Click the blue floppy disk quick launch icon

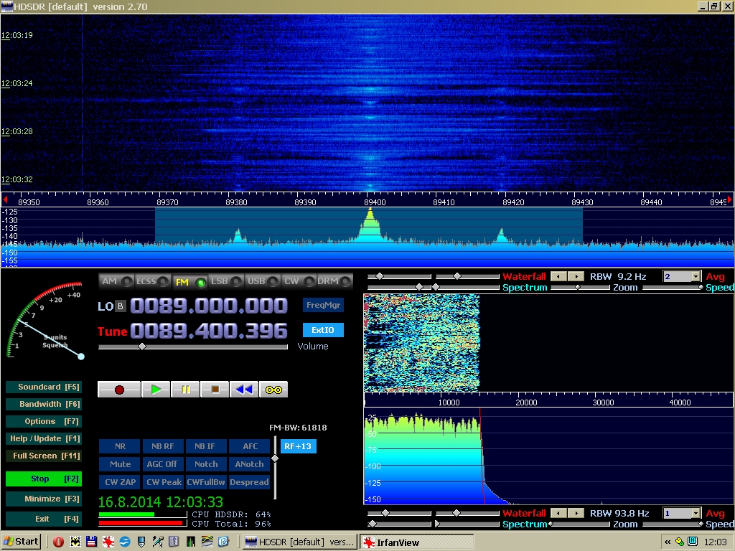[x=91, y=542]
